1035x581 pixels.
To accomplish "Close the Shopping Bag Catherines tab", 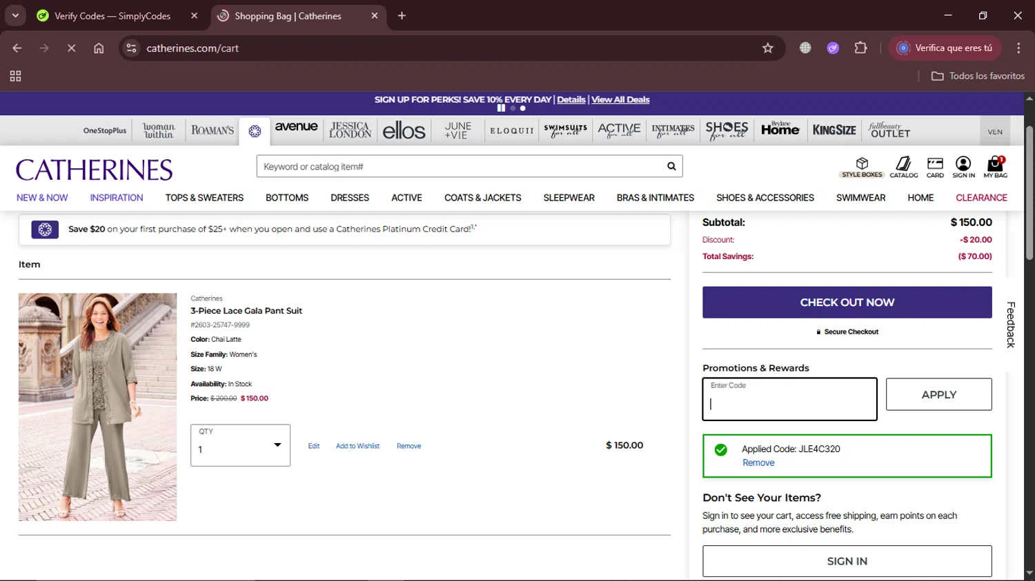I will [375, 15].
